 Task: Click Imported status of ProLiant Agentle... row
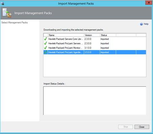click(x=104, y=52)
